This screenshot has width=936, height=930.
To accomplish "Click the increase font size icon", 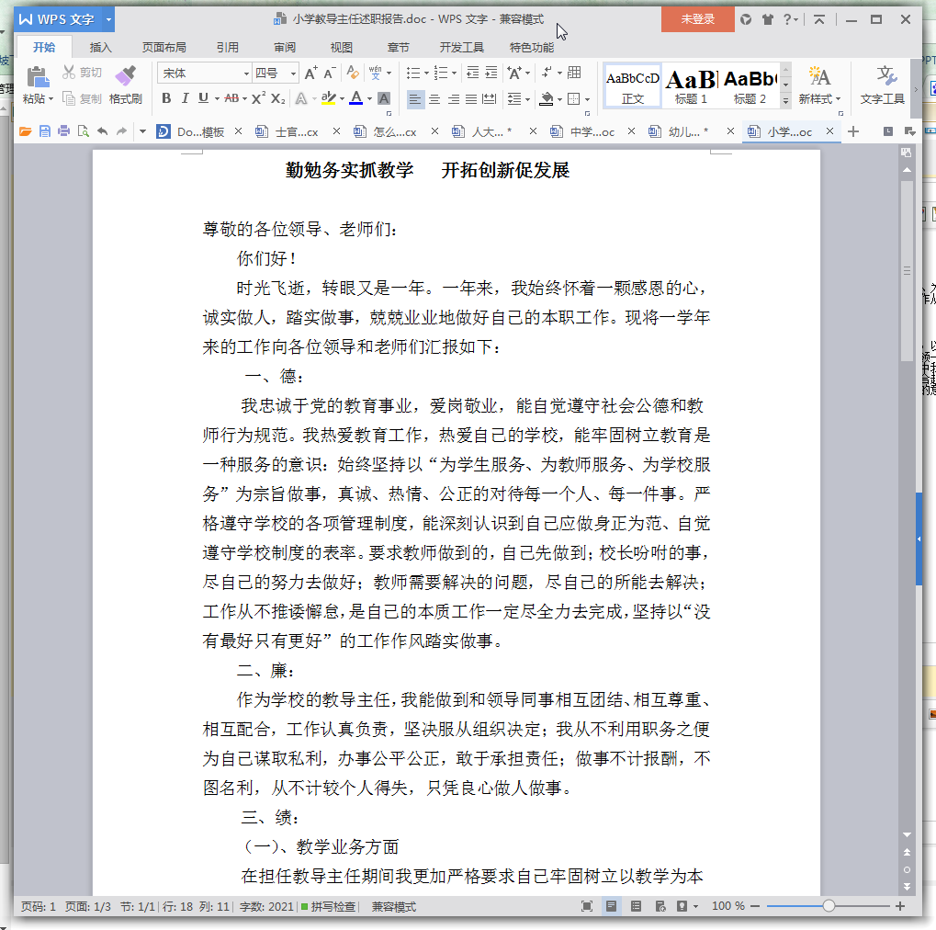I will (x=310, y=73).
